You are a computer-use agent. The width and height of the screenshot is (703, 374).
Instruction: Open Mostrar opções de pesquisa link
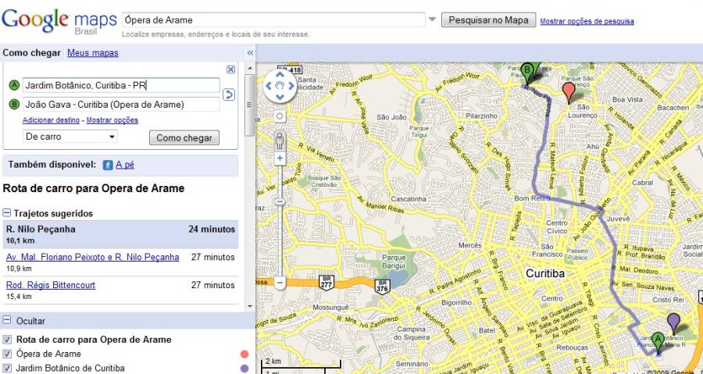tap(587, 21)
